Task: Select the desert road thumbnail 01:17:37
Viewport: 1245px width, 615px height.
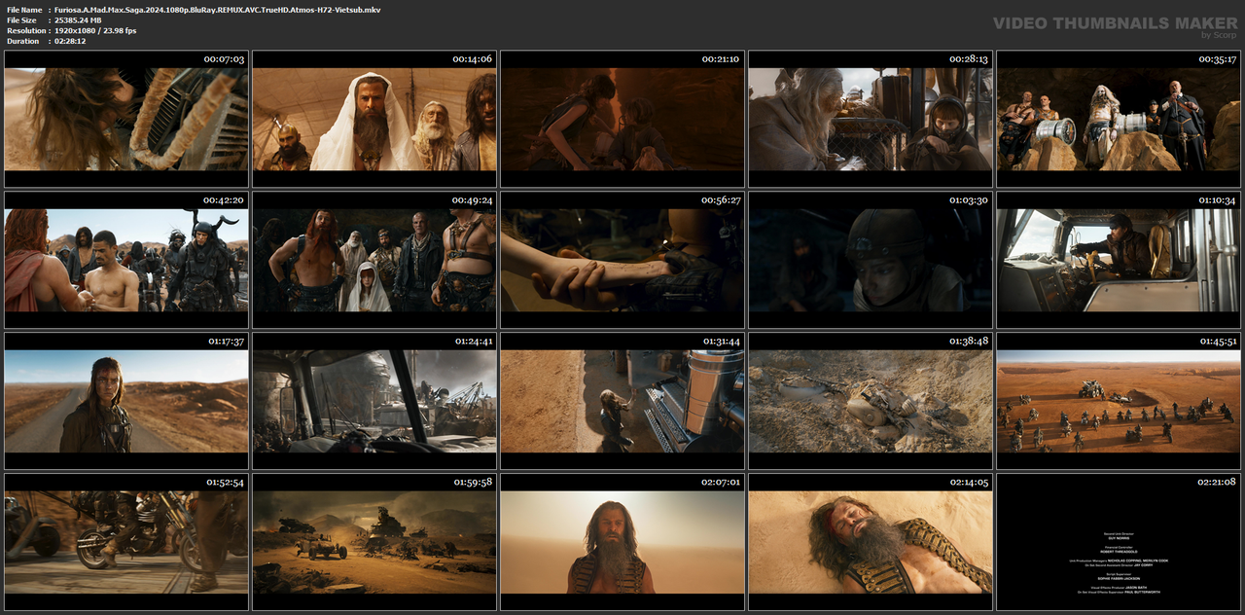Action: click(126, 401)
